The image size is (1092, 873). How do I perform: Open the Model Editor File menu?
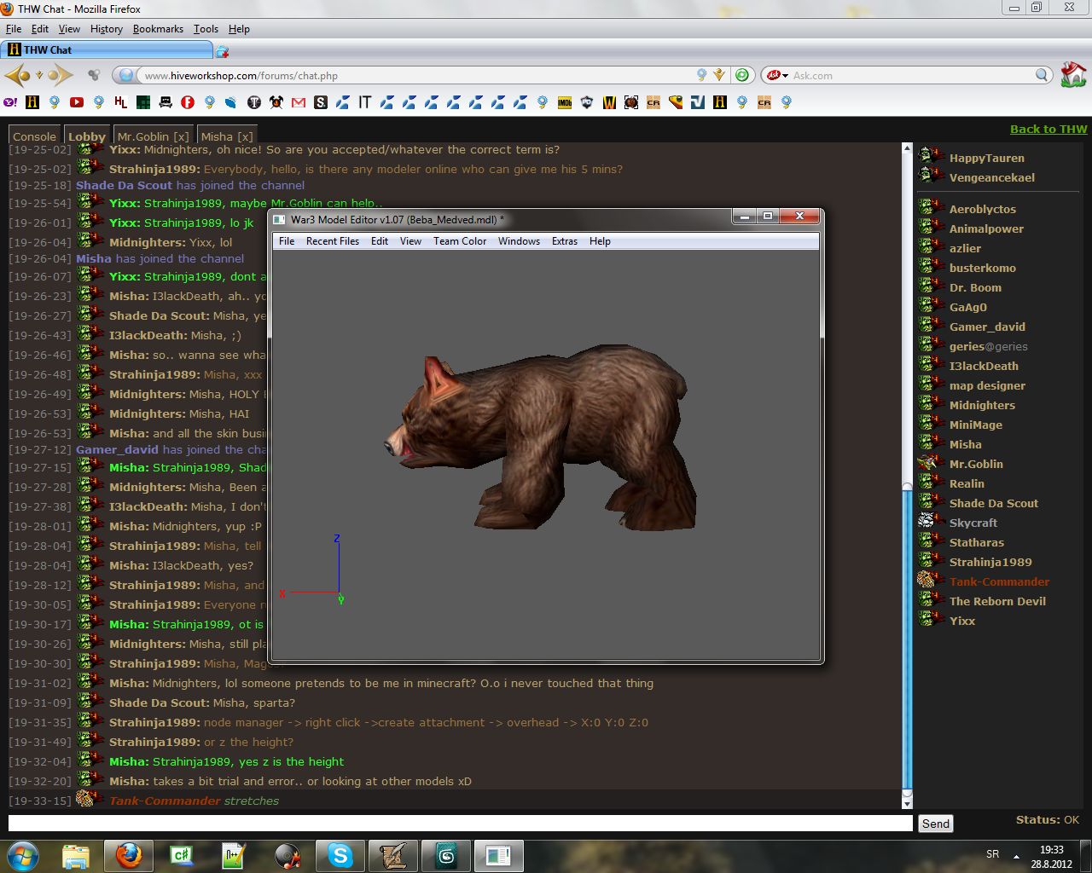[x=287, y=241]
